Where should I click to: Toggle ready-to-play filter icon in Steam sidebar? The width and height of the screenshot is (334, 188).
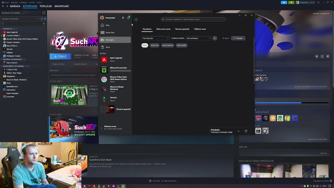click(45, 19)
